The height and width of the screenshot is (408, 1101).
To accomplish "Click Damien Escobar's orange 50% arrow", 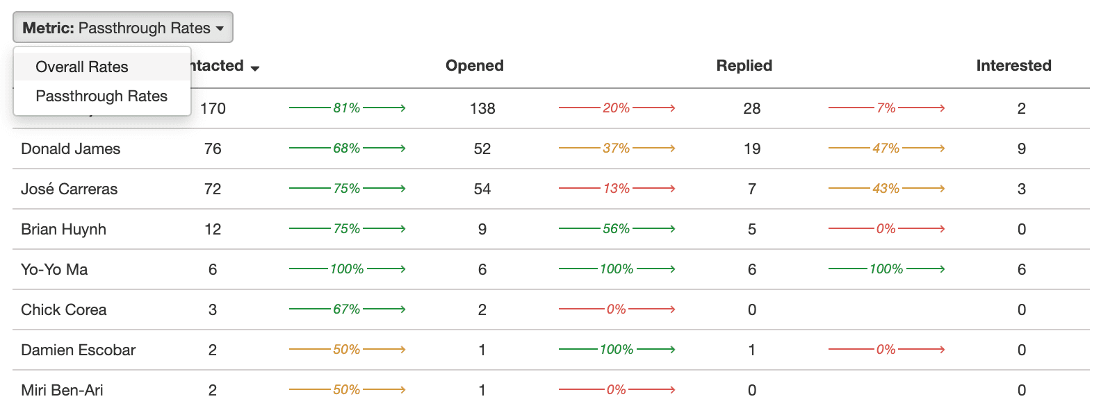I will [347, 350].
